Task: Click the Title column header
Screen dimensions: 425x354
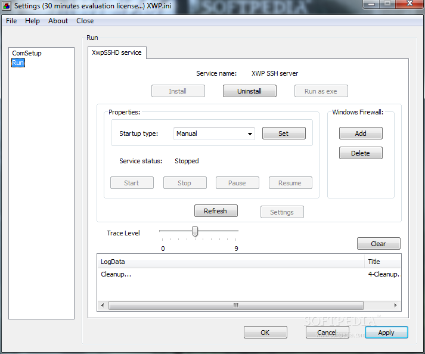Action: pos(383,262)
